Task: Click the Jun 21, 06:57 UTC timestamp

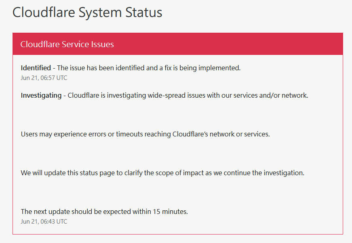Action: coord(44,78)
